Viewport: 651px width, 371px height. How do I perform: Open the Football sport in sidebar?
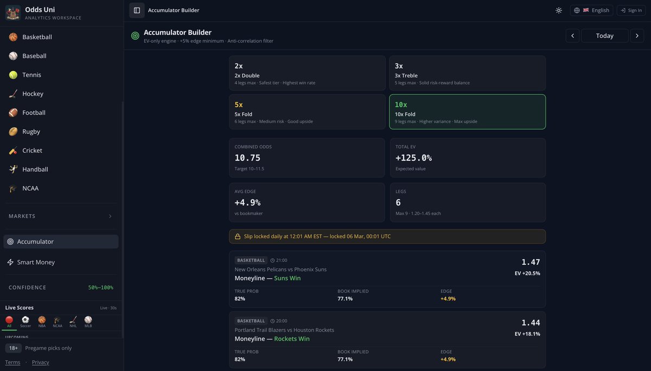click(61, 113)
